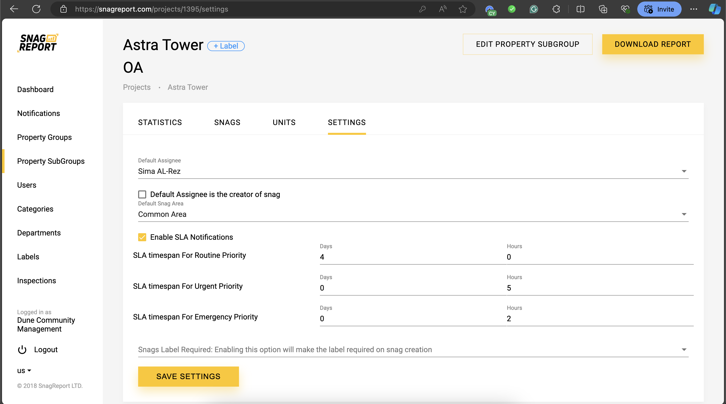The height and width of the screenshot is (404, 726).
Task: Expand the Snags Label Required dropdown
Action: click(684, 350)
